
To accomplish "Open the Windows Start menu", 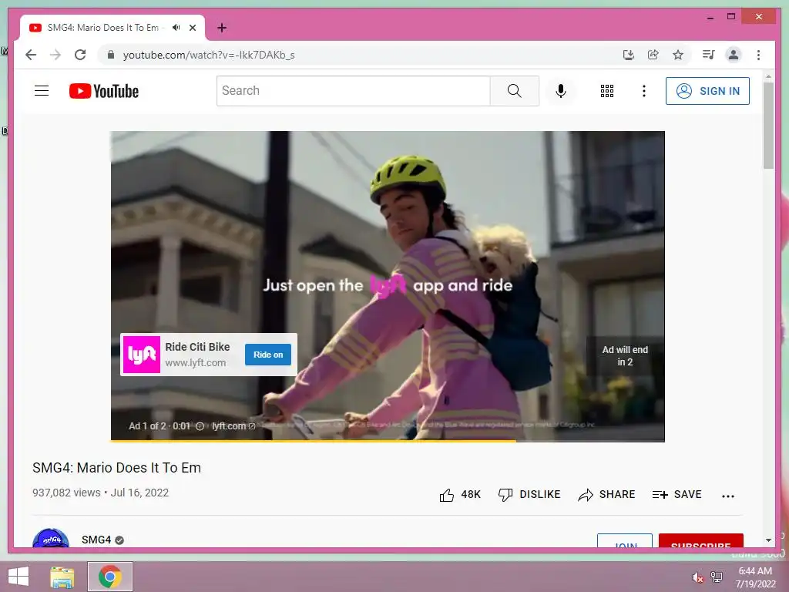I will (x=18, y=577).
